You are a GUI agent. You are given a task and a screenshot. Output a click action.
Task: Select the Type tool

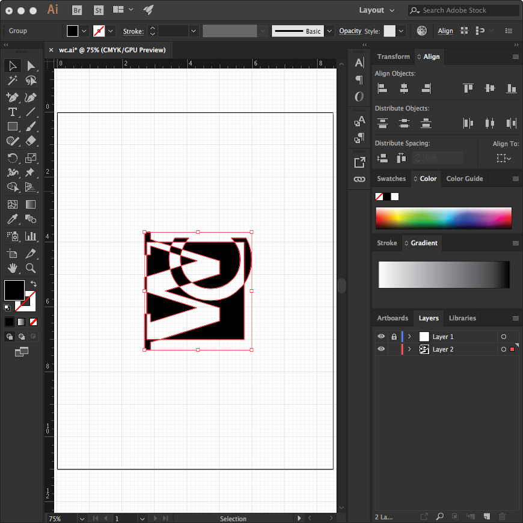pyautogui.click(x=12, y=112)
